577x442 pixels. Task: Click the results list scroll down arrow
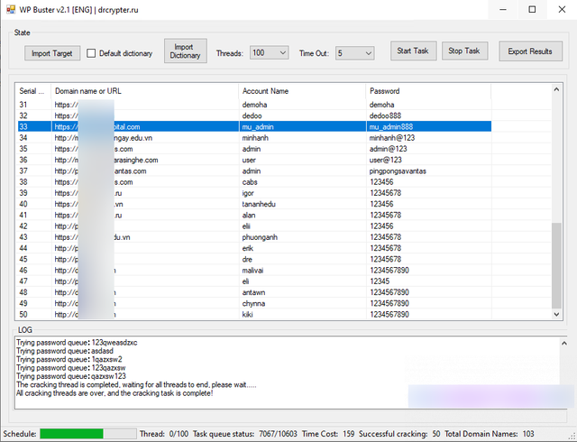(x=558, y=315)
